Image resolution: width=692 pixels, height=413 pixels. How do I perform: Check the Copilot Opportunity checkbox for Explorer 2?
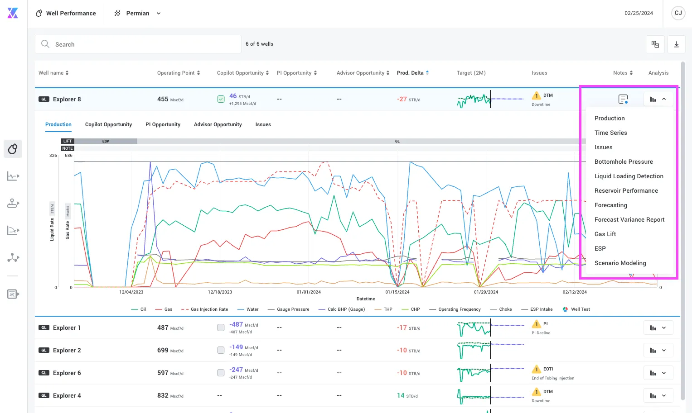tap(221, 350)
